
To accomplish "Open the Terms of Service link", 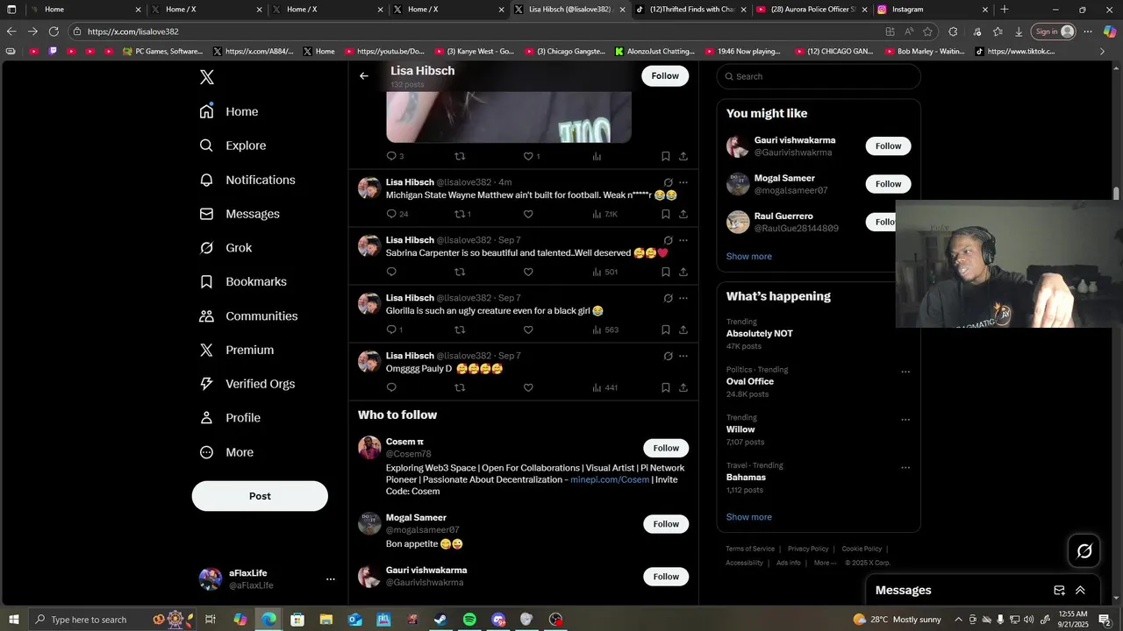I will pyautogui.click(x=750, y=549).
